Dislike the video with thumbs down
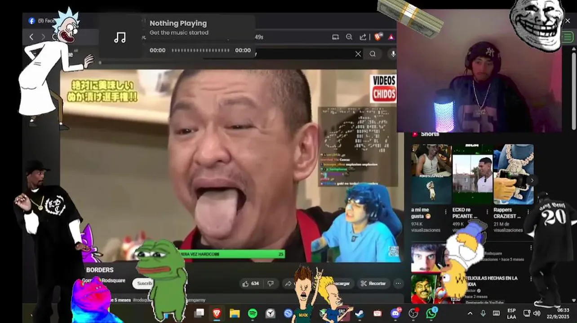The image size is (577, 323). (271, 284)
